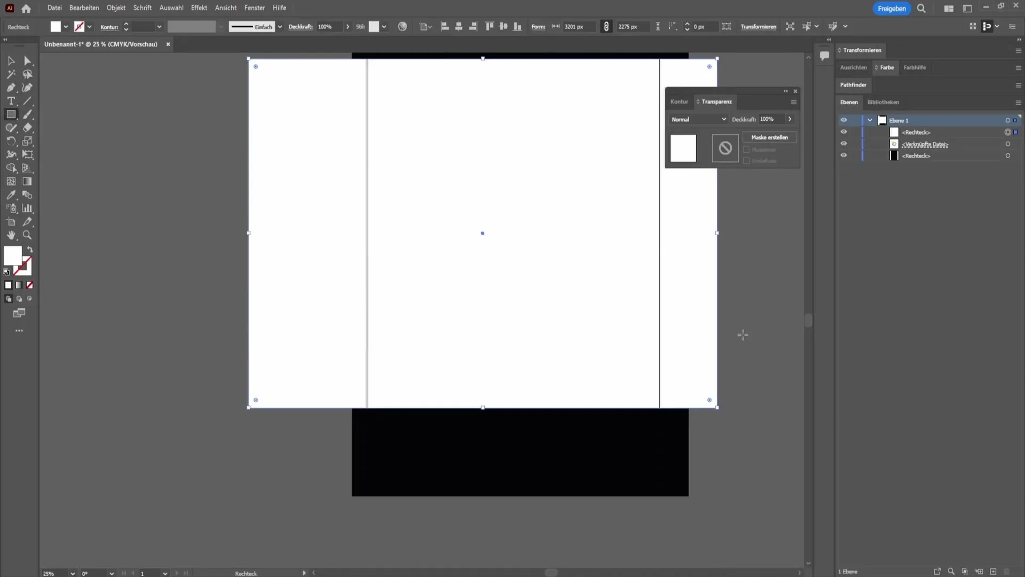Switch to the Bibliotheken tab
Viewport: 1025px width, 577px height.
tap(883, 102)
